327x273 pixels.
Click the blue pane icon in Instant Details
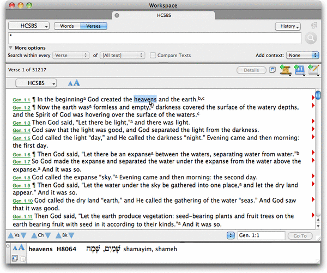click(15, 258)
